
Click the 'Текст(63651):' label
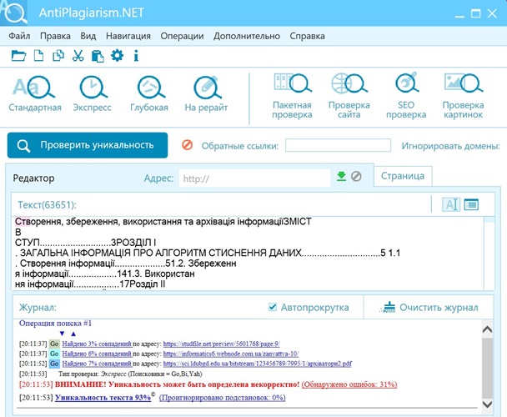coord(47,205)
